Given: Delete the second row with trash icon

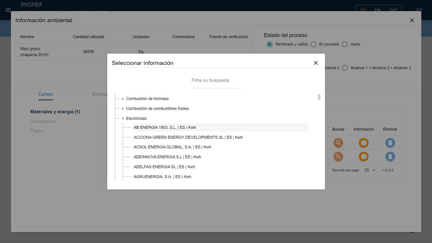Looking at the screenshot, I should pyautogui.click(x=390, y=157).
